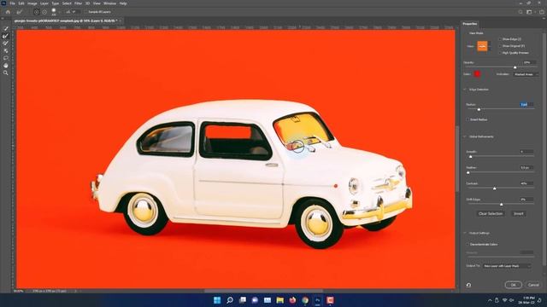This screenshot has height=307, width=547.
Task: Close the document tab
Action: 121,20
